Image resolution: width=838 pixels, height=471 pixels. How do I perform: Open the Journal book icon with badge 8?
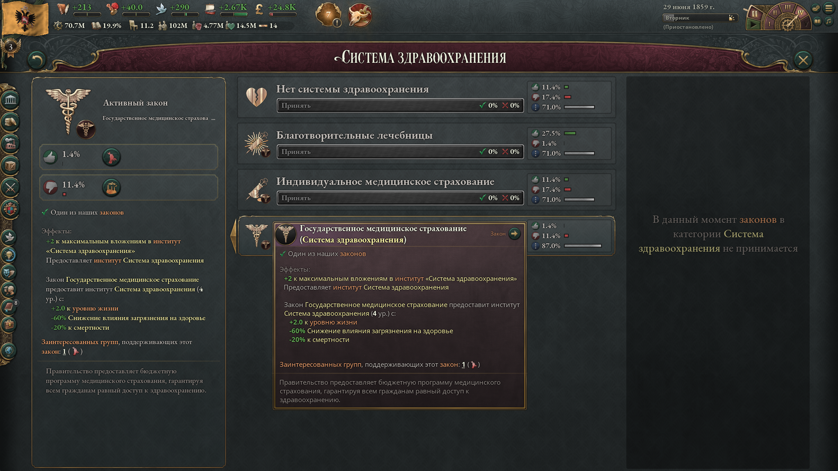tap(9, 307)
